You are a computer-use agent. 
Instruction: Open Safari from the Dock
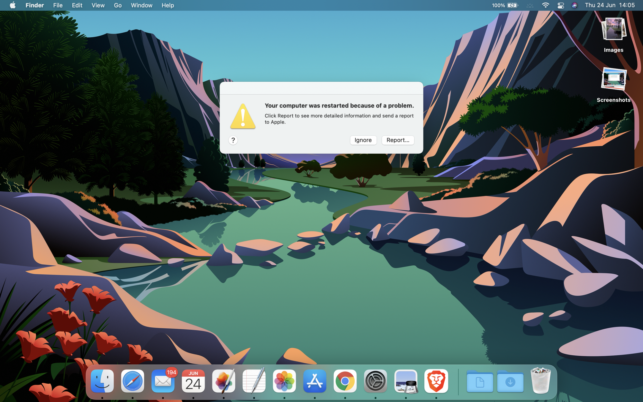coord(132,381)
